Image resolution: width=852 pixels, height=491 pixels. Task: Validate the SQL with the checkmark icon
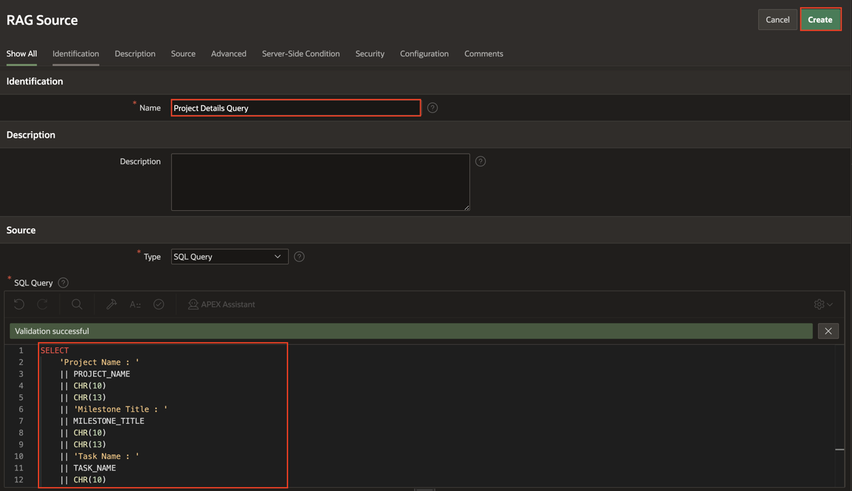pyautogui.click(x=158, y=304)
